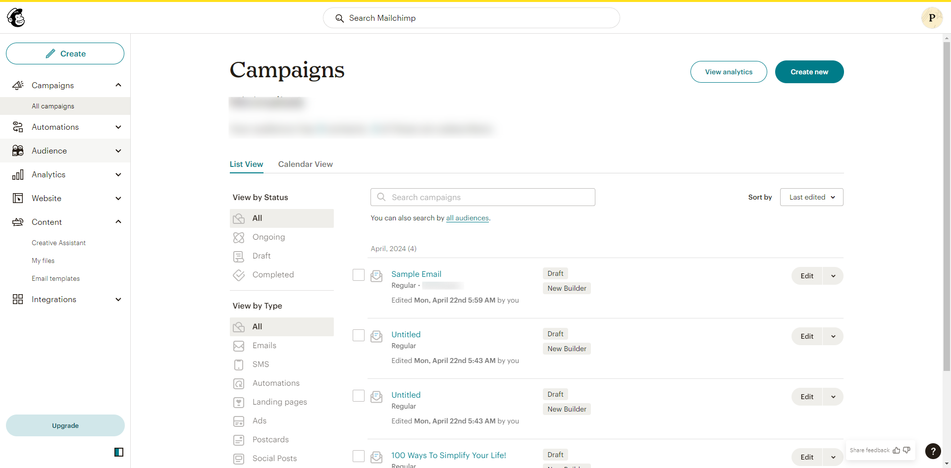Click the Website icon in sidebar
Screen dimensions: 951x468
pyautogui.click(x=18, y=198)
